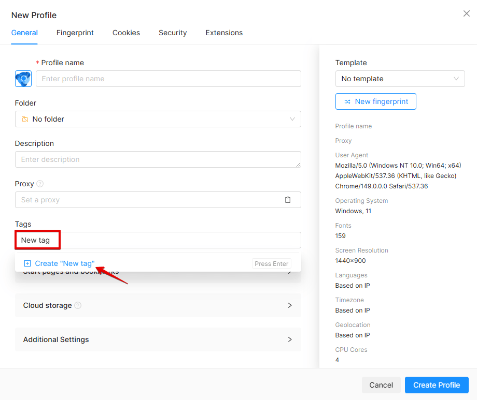Image resolution: width=477 pixels, height=400 pixels.
Task: Click the Cancel button
Action: pyautogui.click(x=381, y=385)
